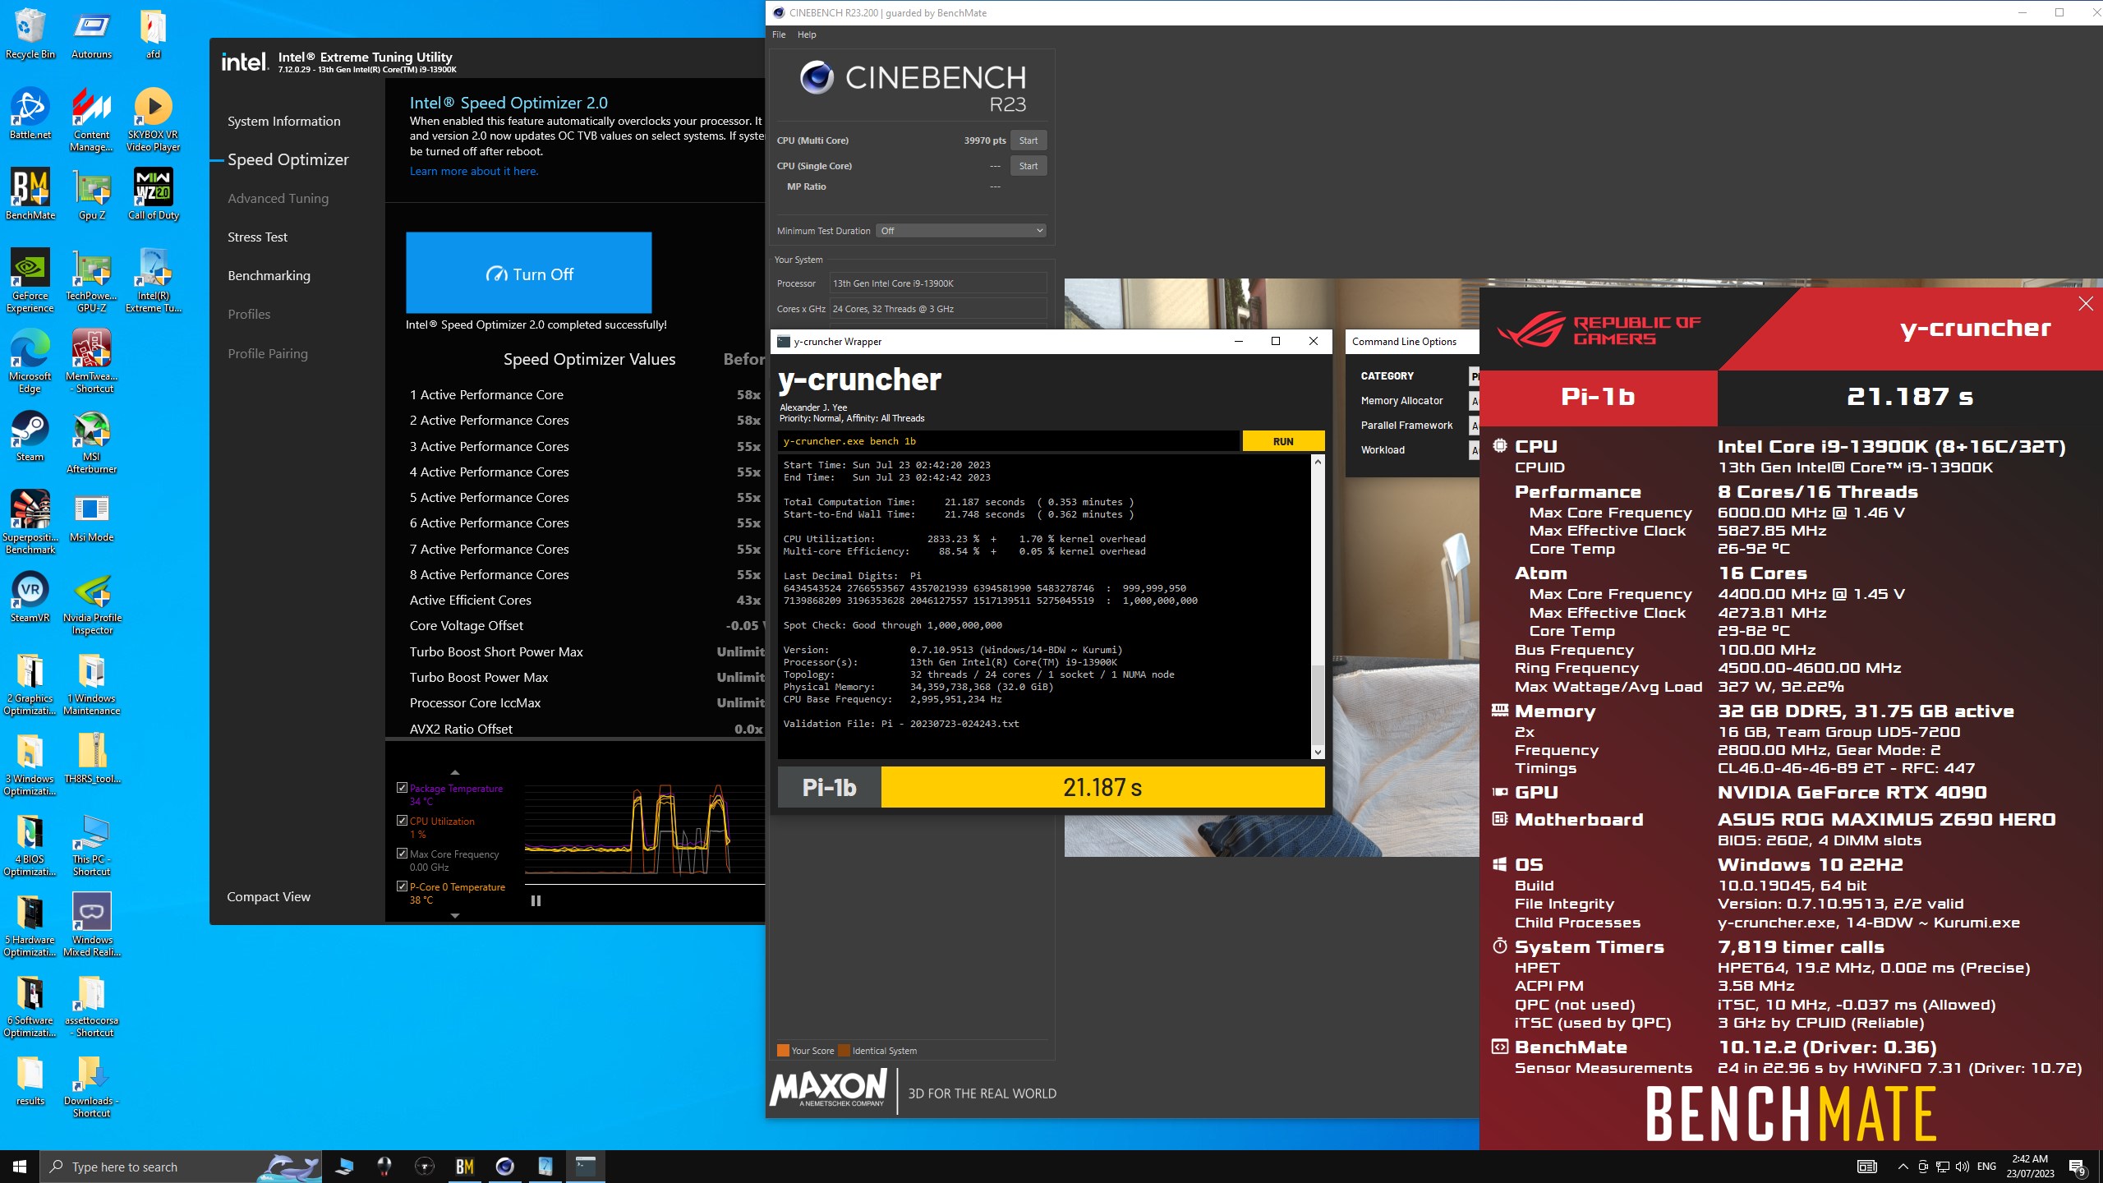2103x1183 pixels.
Task: Expand the monitor list down arrow in XTU
Action: click(455, 915)
